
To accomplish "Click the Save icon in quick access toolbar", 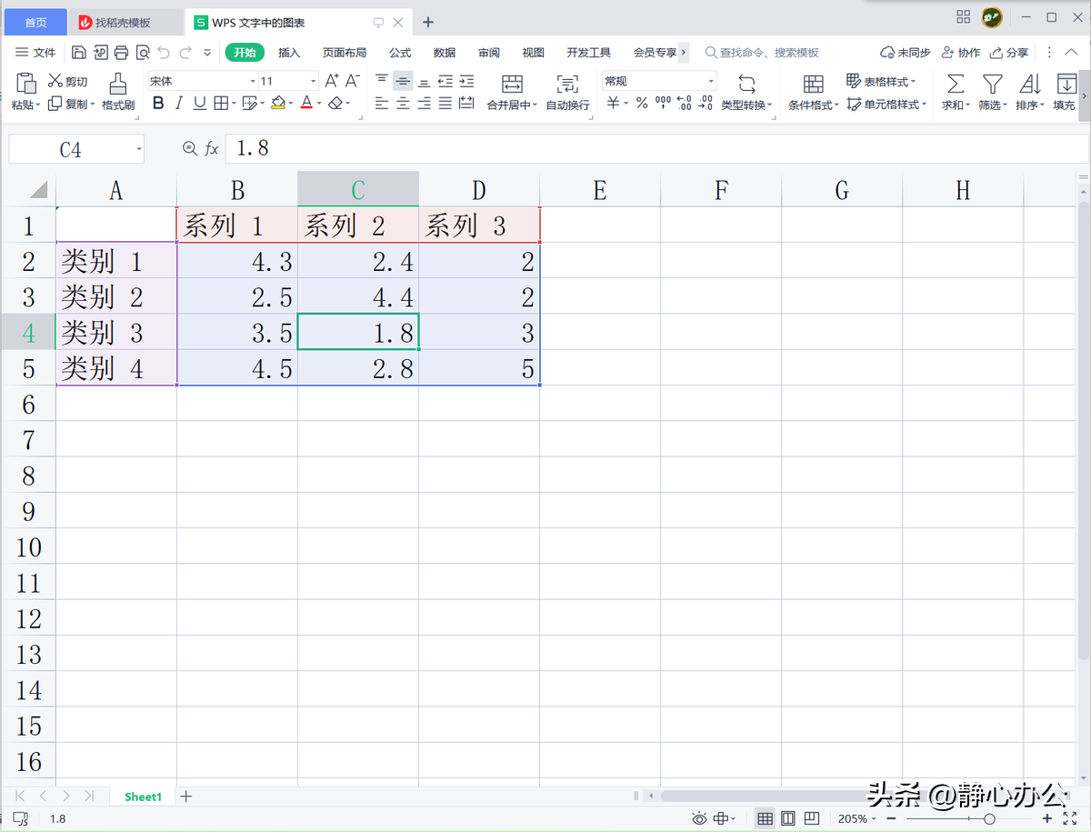I will [79, 53].
